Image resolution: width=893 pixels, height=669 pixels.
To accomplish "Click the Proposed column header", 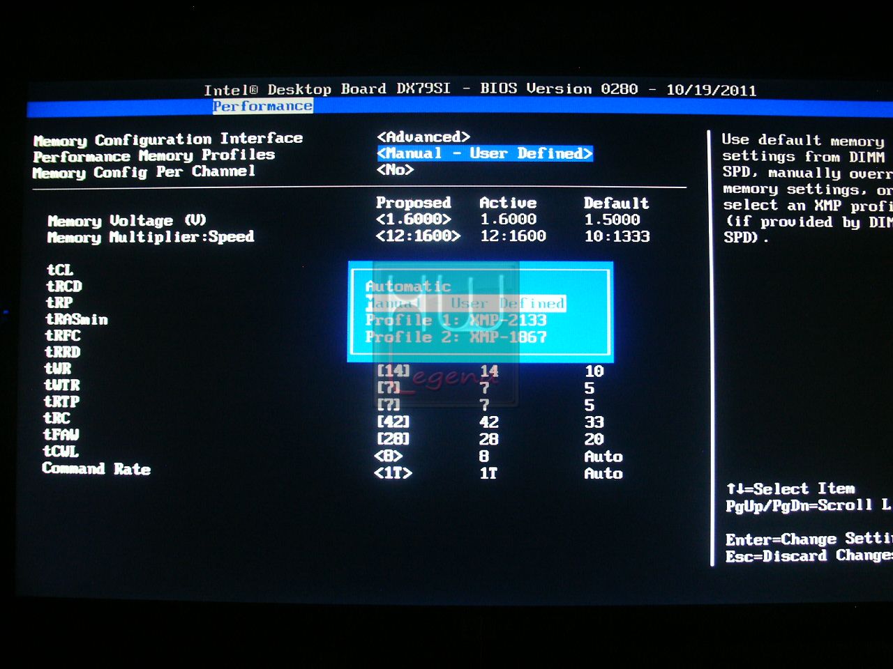I will coord(414,203).
